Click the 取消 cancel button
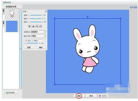138x101 pixels. [91, 96]
